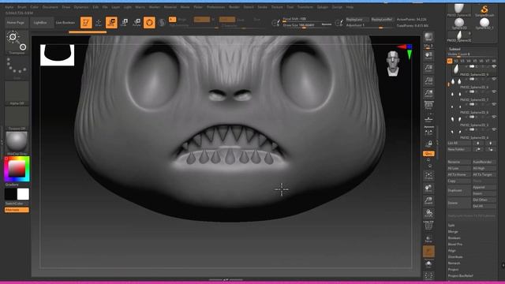This screenshot has height=284, width=505.
Task: Toggle the L.Sym local symmetry icon
Action: tap(428, 132)
